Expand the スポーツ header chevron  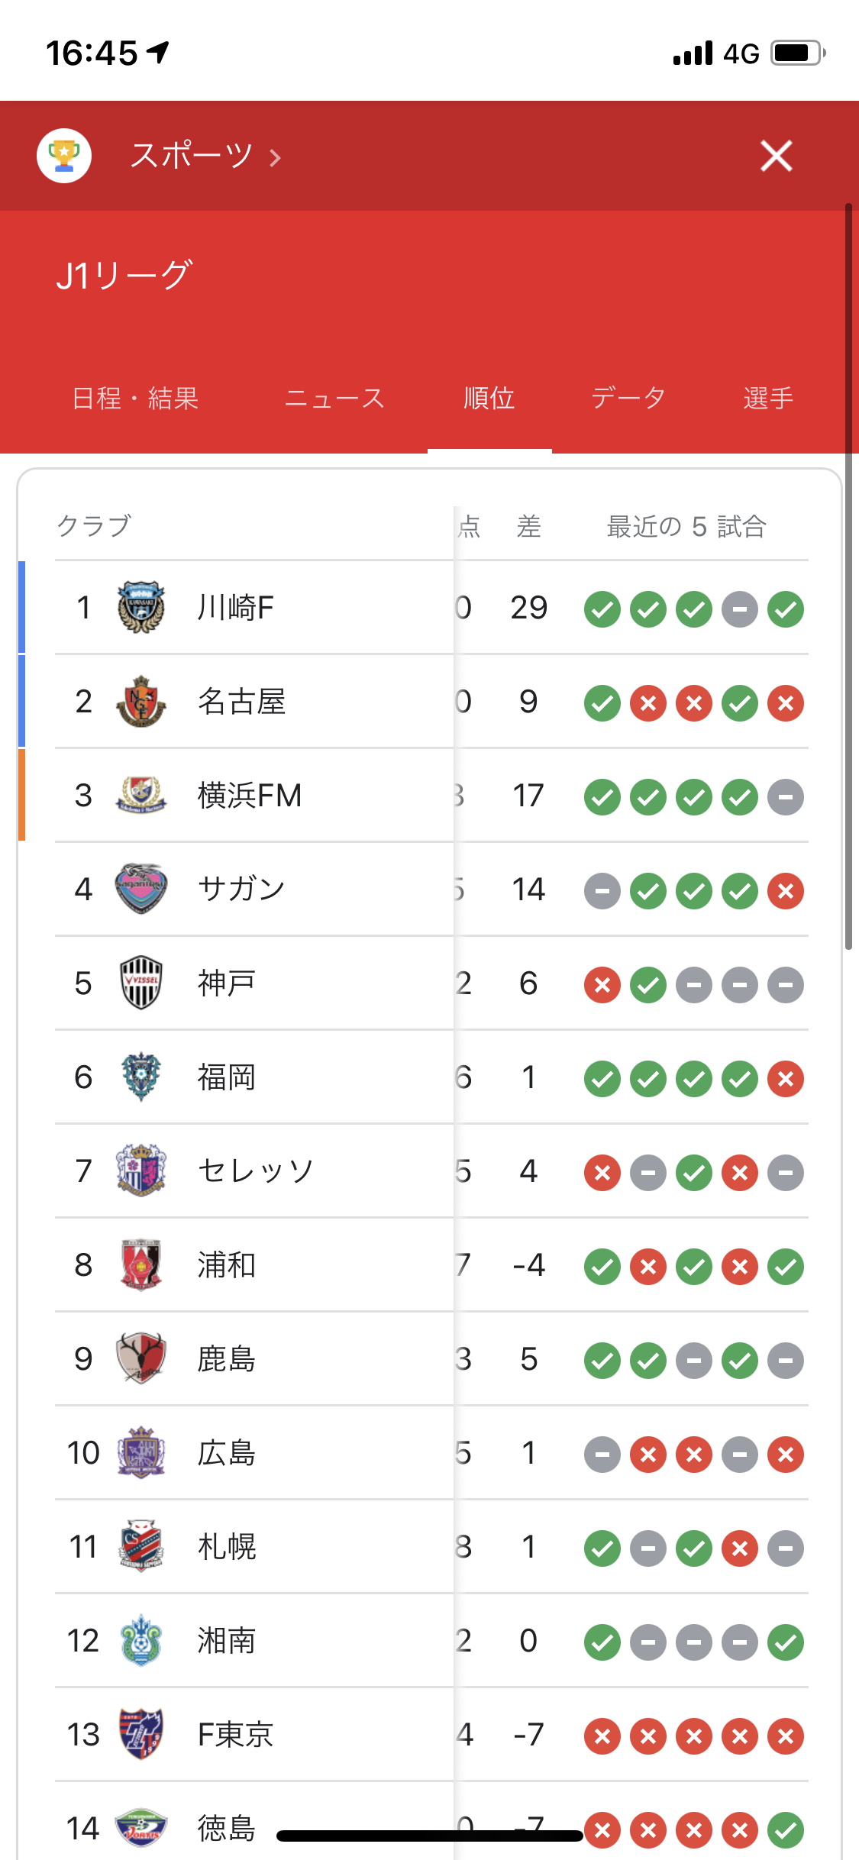[276, 157]
